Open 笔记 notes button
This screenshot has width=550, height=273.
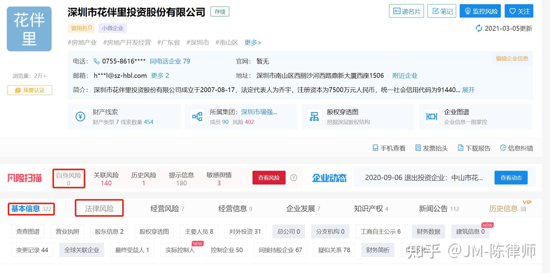(442, 11)
